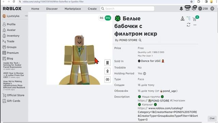
Task: Click the refresh arrows icon near title
Action: [188, 25]
